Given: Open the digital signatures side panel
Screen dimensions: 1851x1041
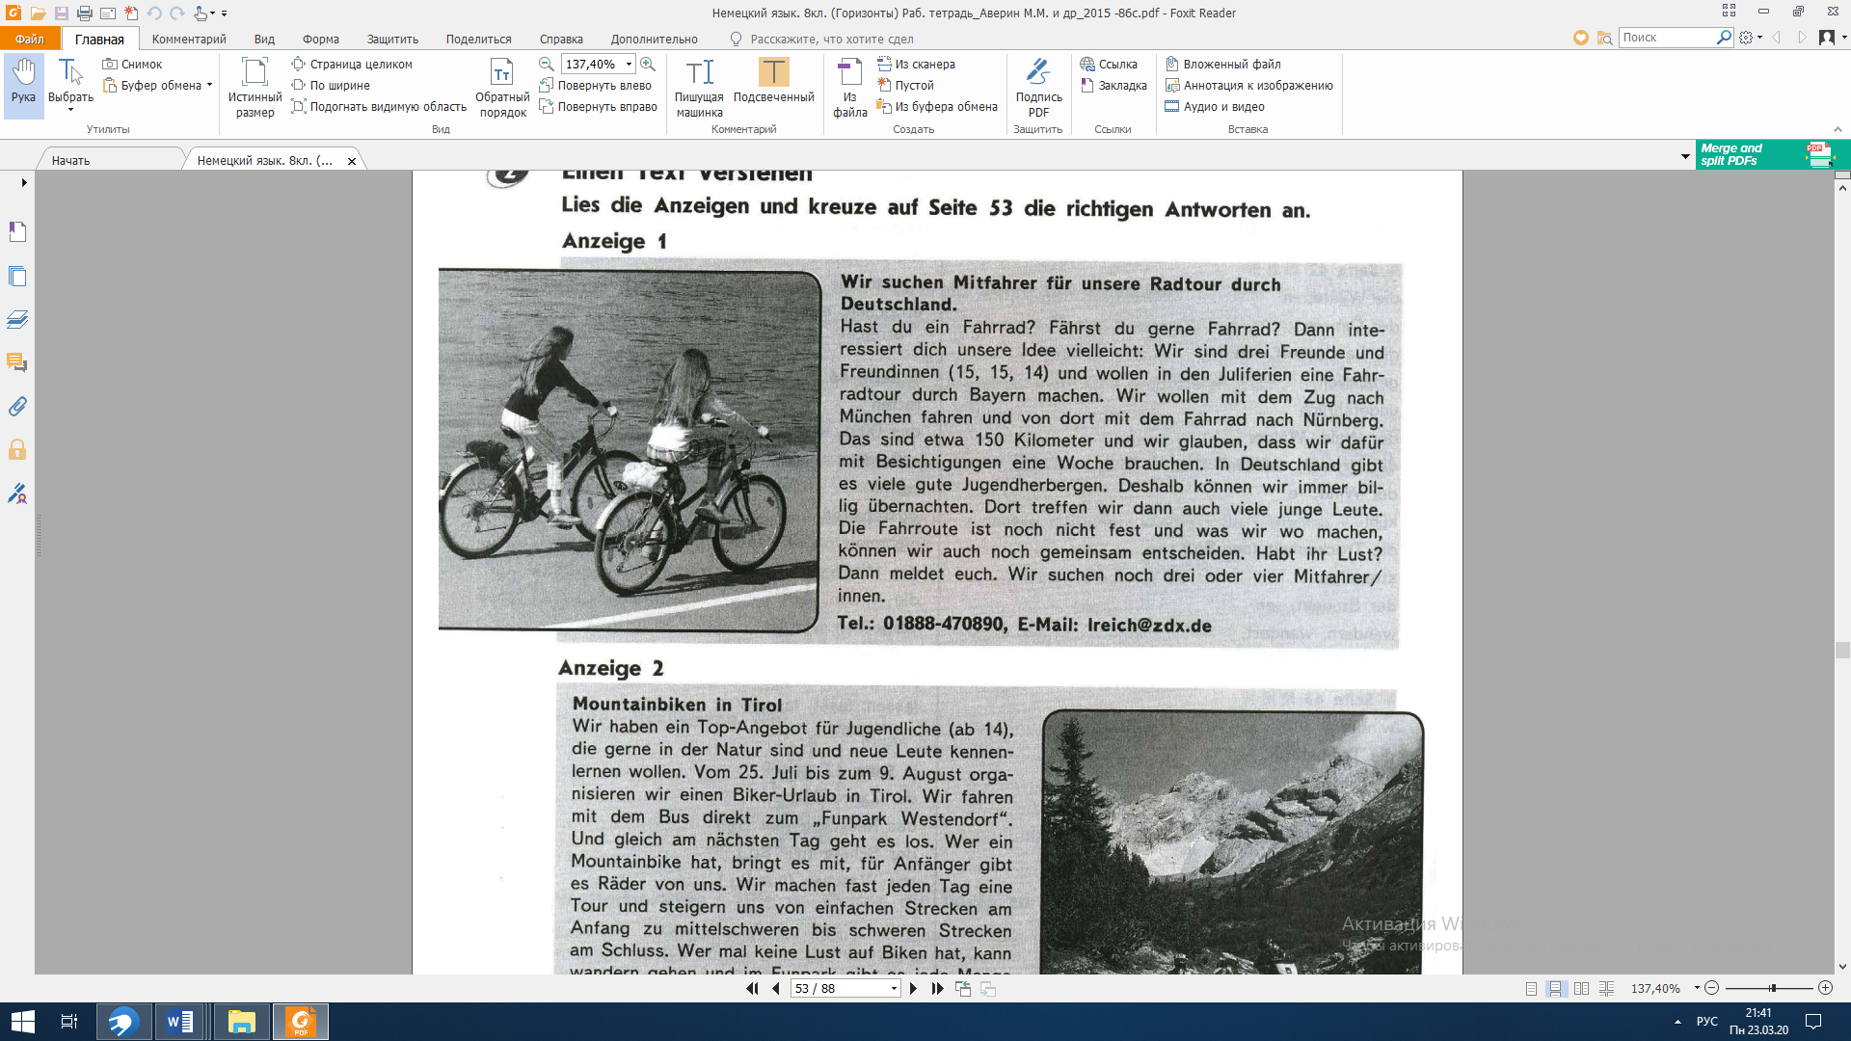Looking at the screenshot, I should 17,494.
